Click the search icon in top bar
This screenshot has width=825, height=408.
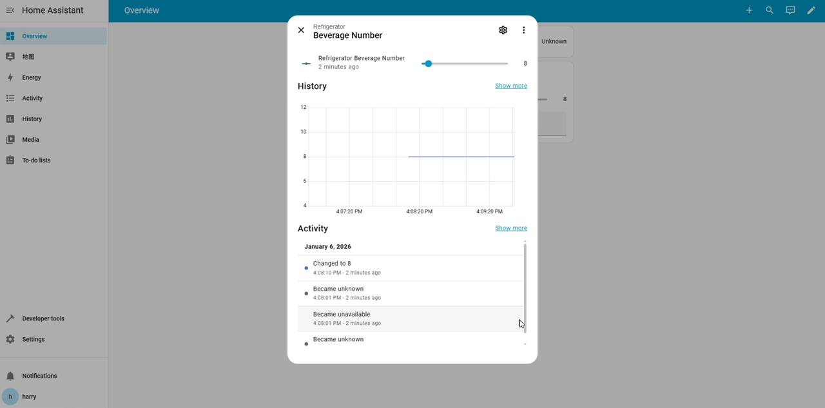[770, 10]
